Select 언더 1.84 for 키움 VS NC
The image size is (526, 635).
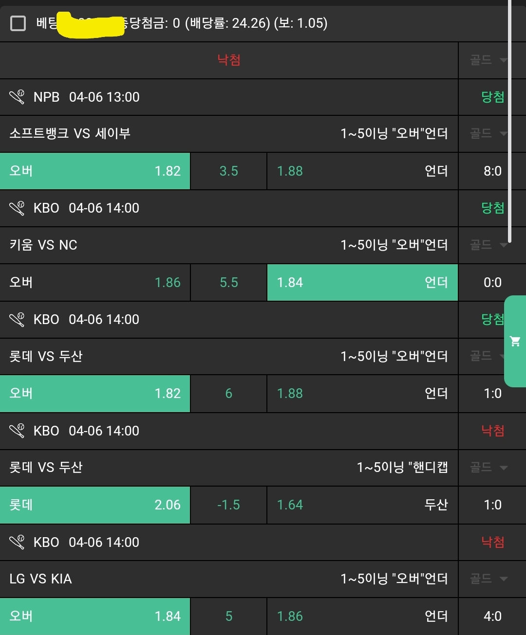coord(362,282)
